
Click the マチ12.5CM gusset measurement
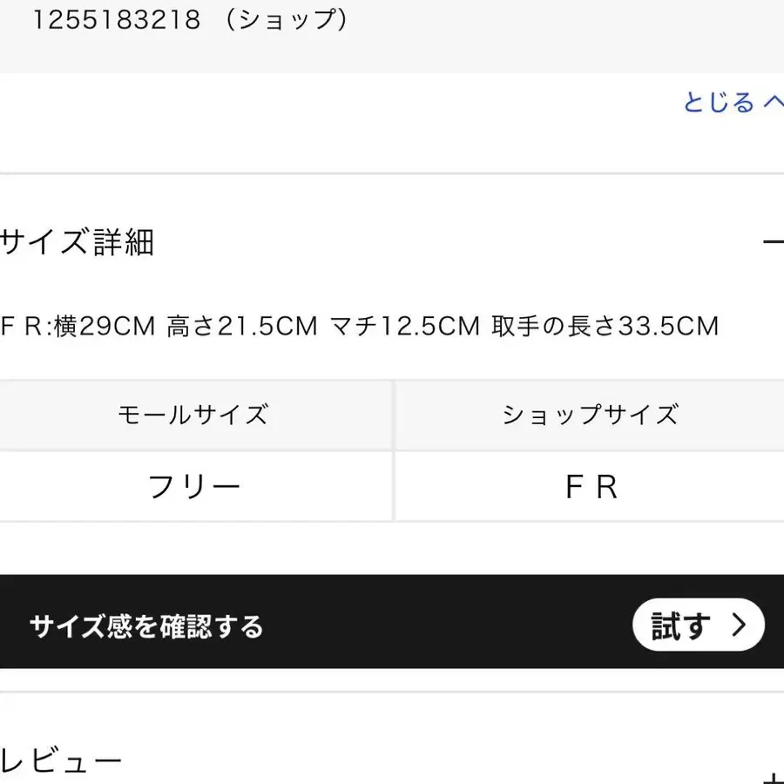click(x=405, y=327)
